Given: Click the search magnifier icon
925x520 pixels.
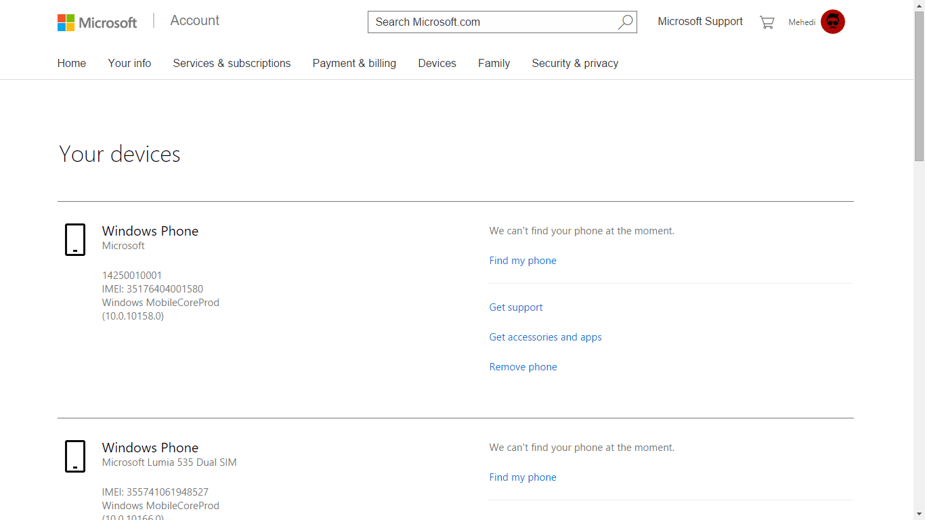Looking at the screenshot, I should tap(625, 22).
